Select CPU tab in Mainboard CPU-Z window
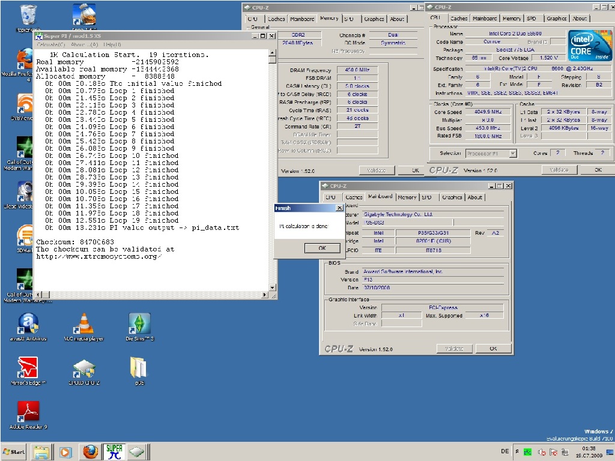The height and width of the screenshot is (461, 615). point(331,197)
